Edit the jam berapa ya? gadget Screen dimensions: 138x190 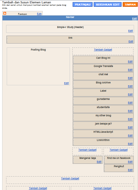(x=130, y=127)
